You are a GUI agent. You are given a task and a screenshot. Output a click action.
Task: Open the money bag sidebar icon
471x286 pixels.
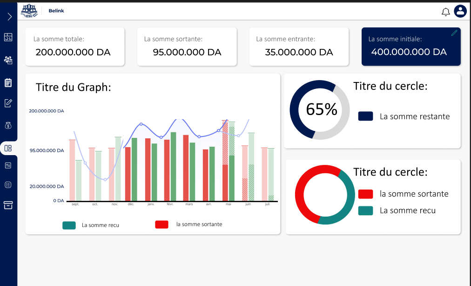pyautogui.click(x=8, y=125)
